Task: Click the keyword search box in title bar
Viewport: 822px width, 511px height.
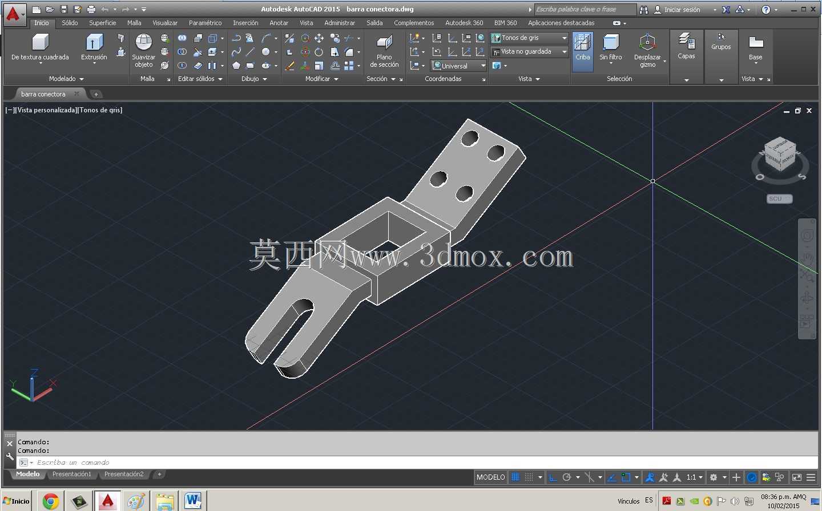Action: point(585,10)
